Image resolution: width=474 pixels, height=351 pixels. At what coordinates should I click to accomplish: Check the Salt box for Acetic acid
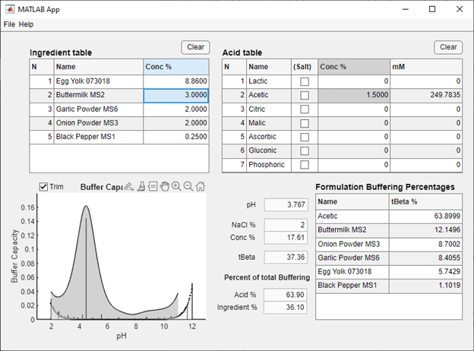(x=305, y=95)
